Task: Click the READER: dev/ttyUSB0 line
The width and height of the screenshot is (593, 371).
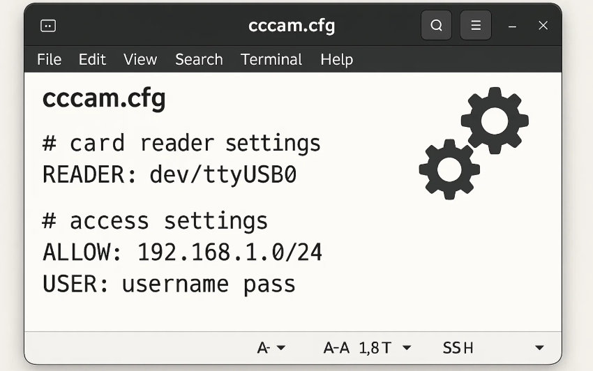Action: click(170, 174)
